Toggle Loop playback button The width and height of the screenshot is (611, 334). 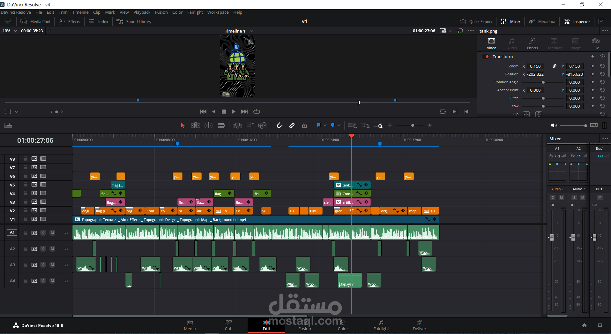click(257, 111)
